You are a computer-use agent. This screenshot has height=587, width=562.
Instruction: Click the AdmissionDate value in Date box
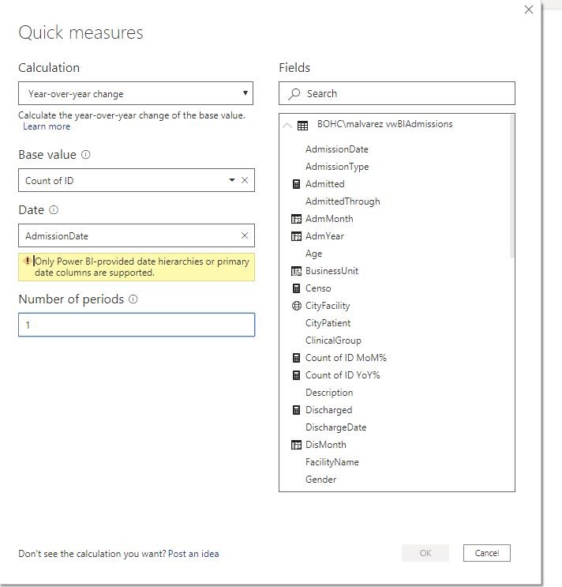coord(57,236)
